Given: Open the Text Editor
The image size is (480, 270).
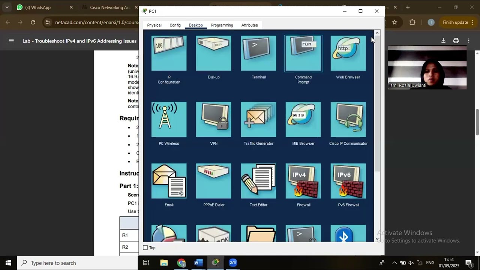Looking at the screenshot, I should pos(258,181).
